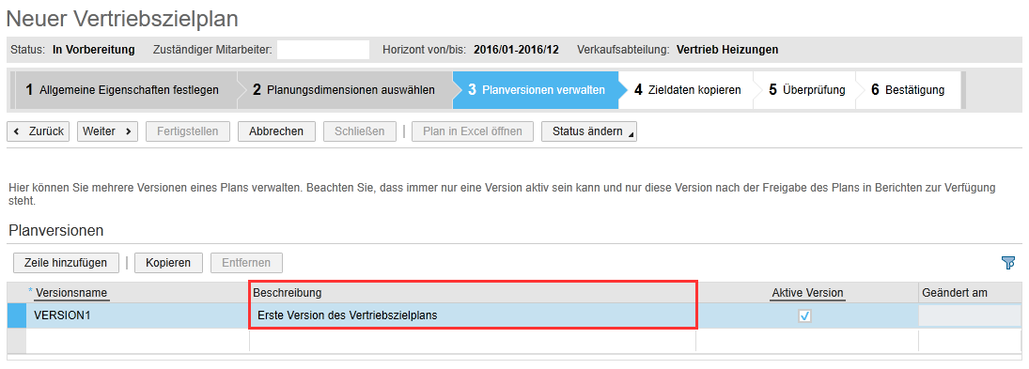Click the table filter funnel icon
Screen dimensions: 1029x369
pyautogui.click(x=1008, y=263)
